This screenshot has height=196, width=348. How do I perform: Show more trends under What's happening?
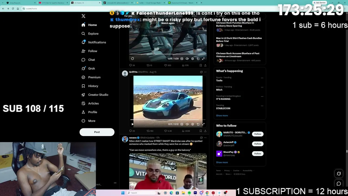point(222,115)
